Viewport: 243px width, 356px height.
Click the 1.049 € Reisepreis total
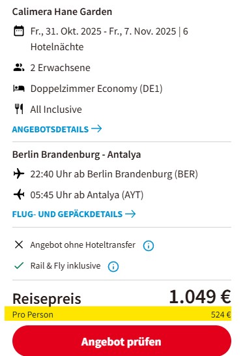pyautogui.click(x=200, y=297)
